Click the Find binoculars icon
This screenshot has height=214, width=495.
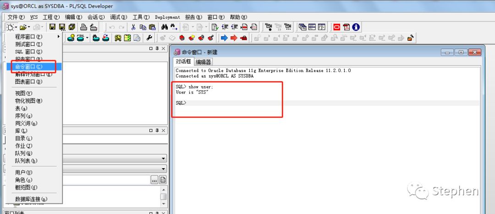click(x=165, y=27)
